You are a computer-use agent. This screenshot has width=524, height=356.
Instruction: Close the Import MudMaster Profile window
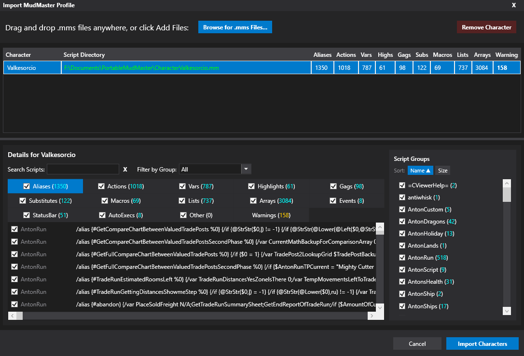coord(514,5)
